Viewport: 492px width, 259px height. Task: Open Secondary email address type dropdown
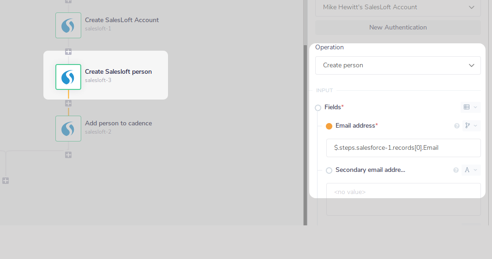[471, 170]
